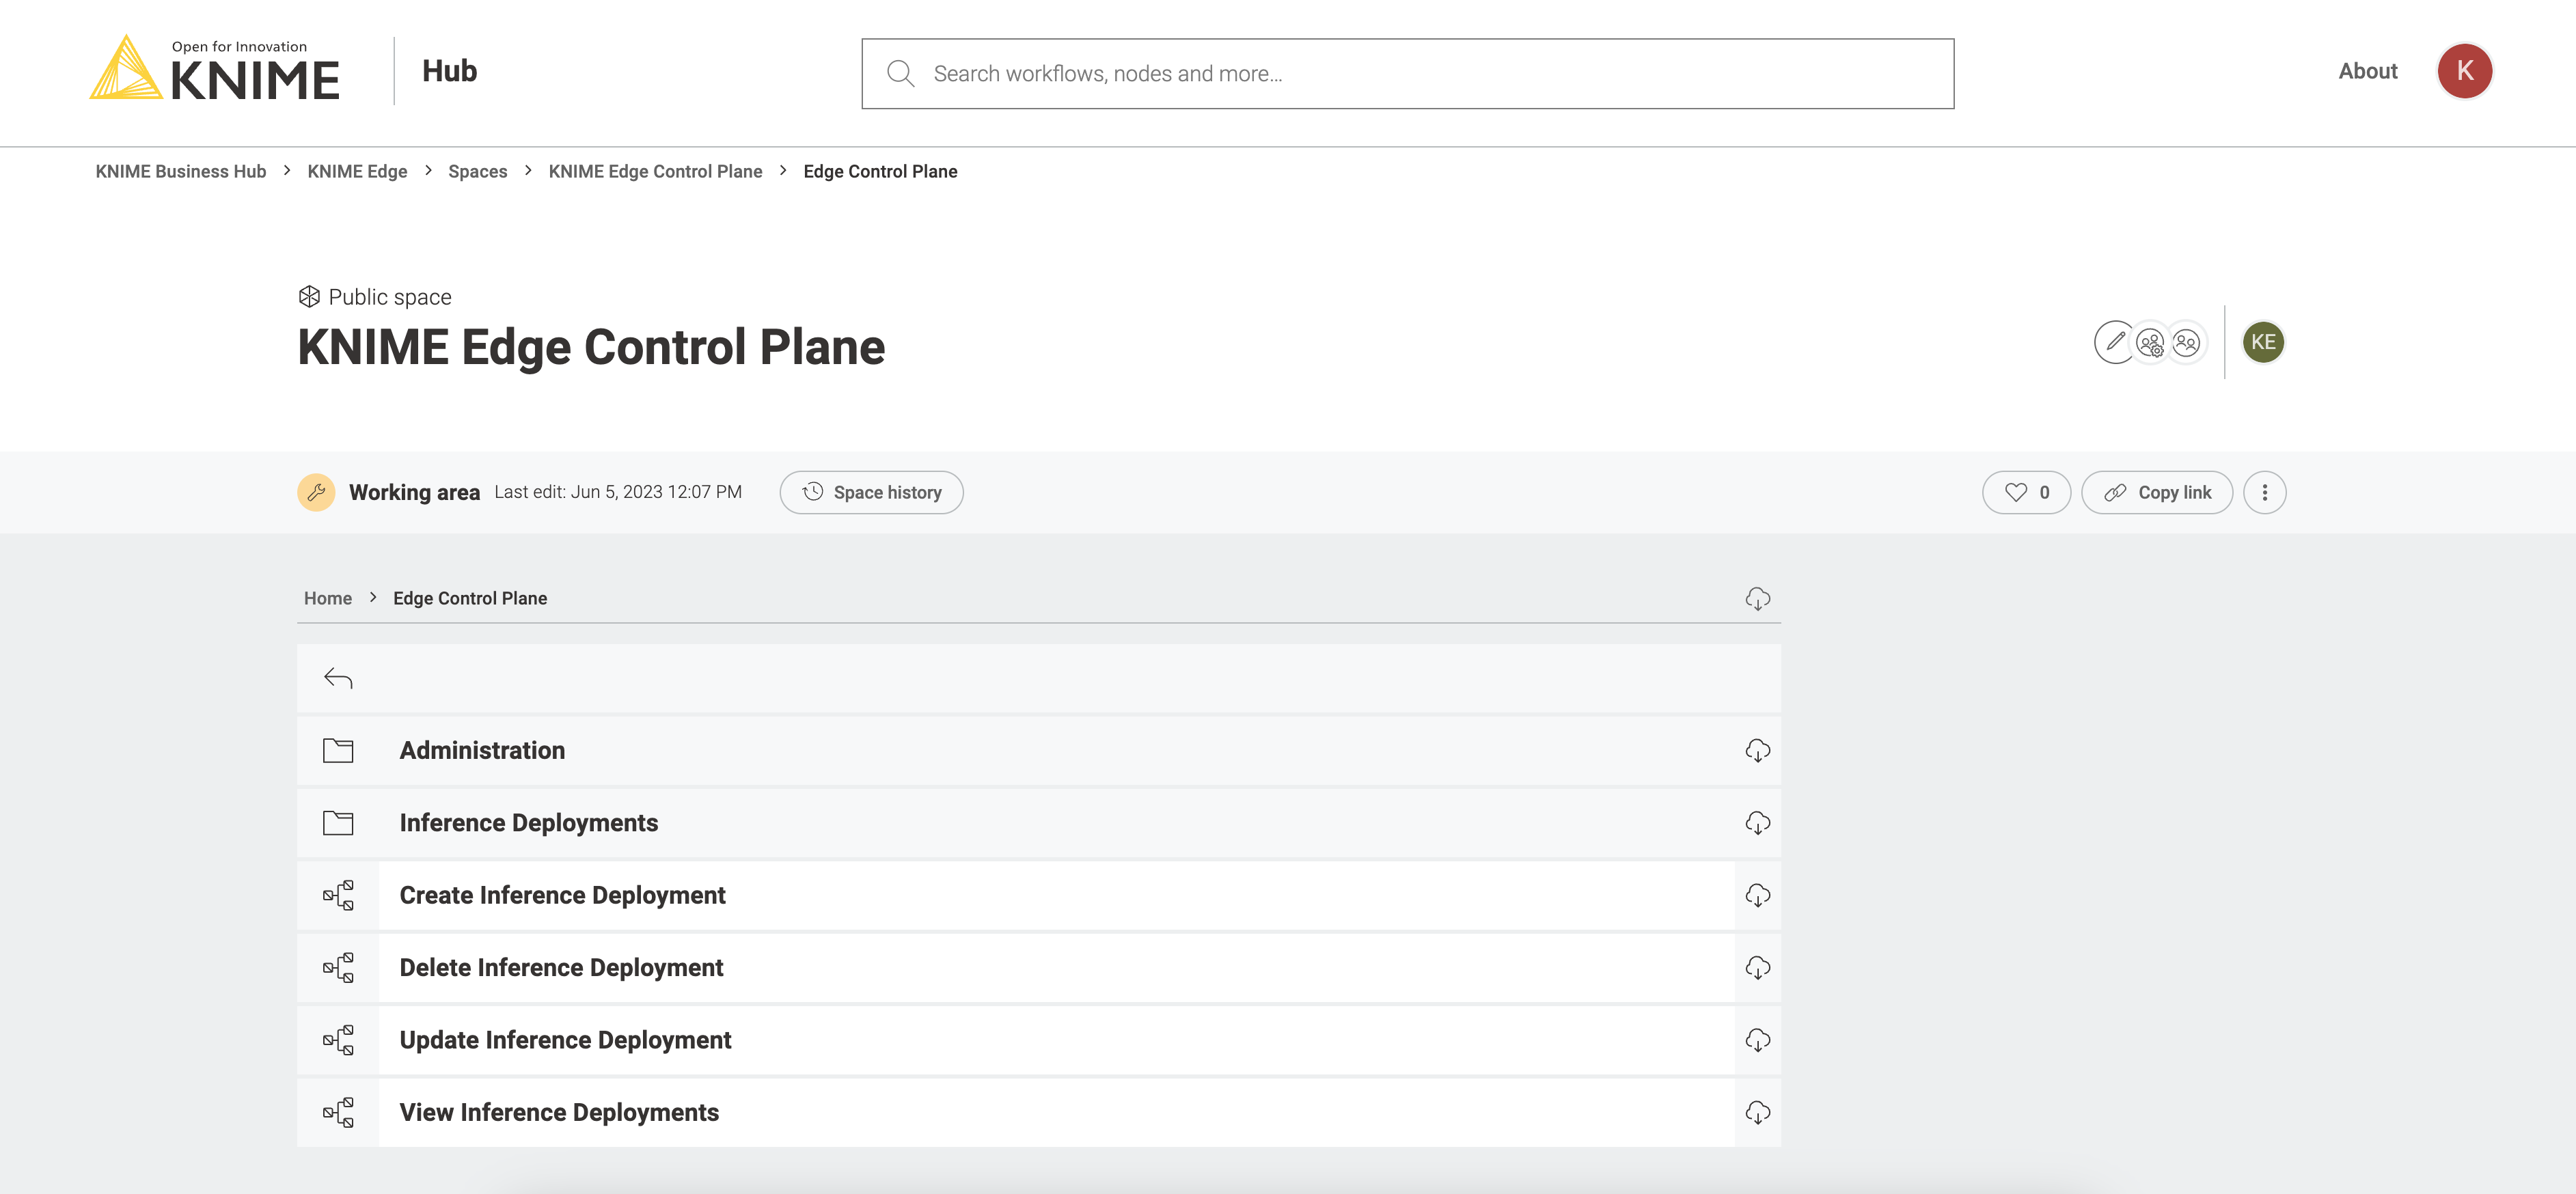
Task: Download Update Inference Deployment workflow
Action: click(x=1757, y=1041)
